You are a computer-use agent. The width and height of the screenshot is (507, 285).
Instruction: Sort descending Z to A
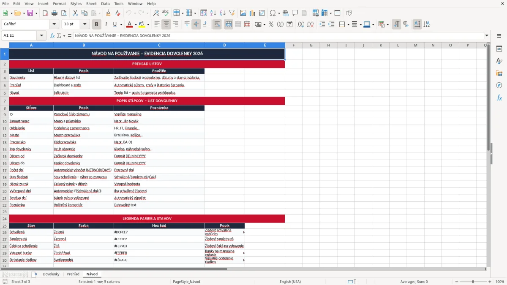pos(222,13)
